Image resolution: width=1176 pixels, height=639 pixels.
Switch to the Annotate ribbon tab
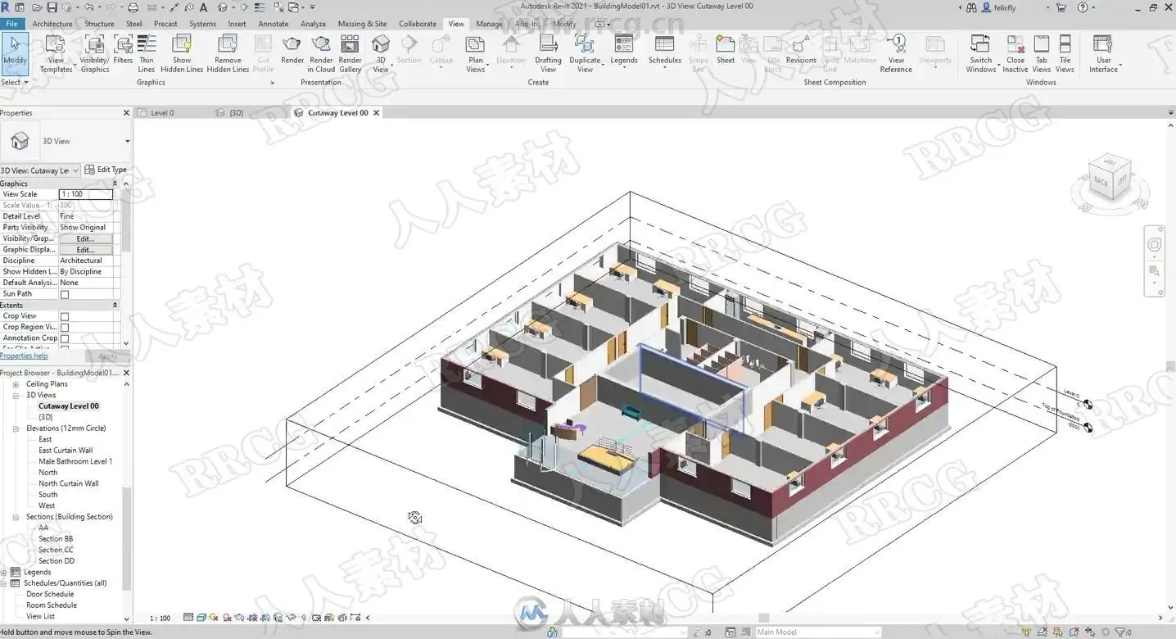click(274, 24)
